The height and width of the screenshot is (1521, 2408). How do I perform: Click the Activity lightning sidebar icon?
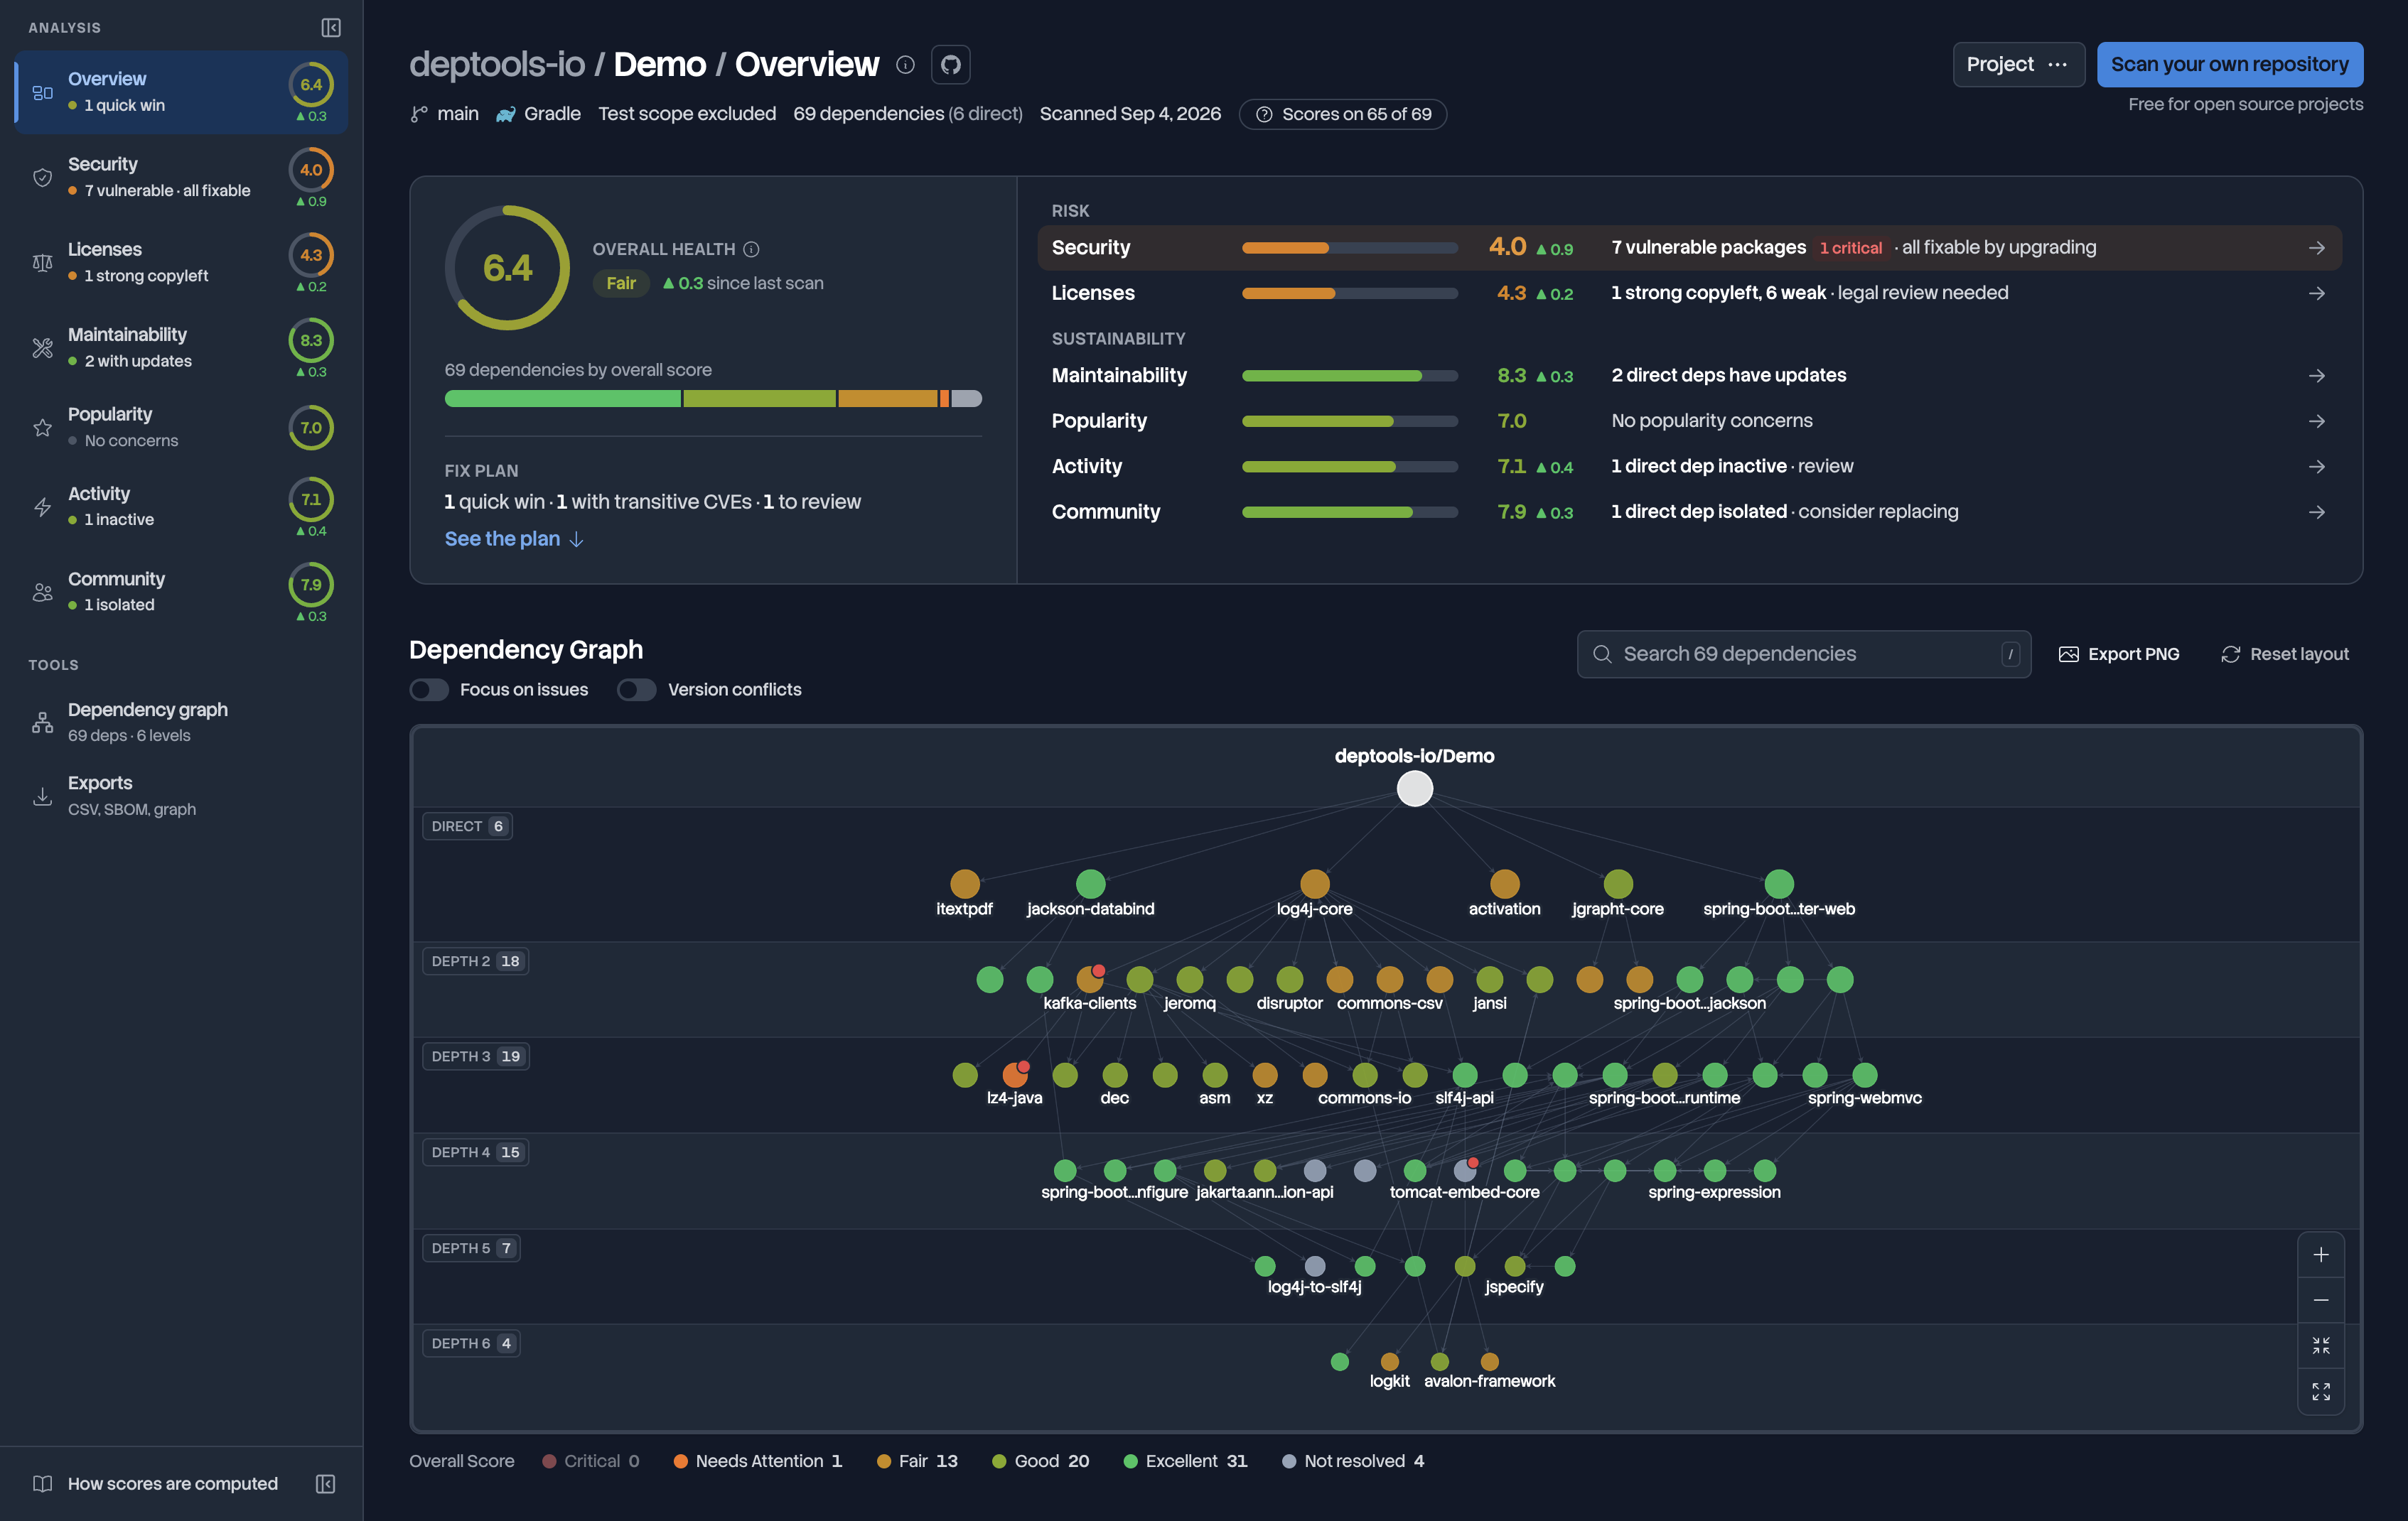click(x=42, y=507)
